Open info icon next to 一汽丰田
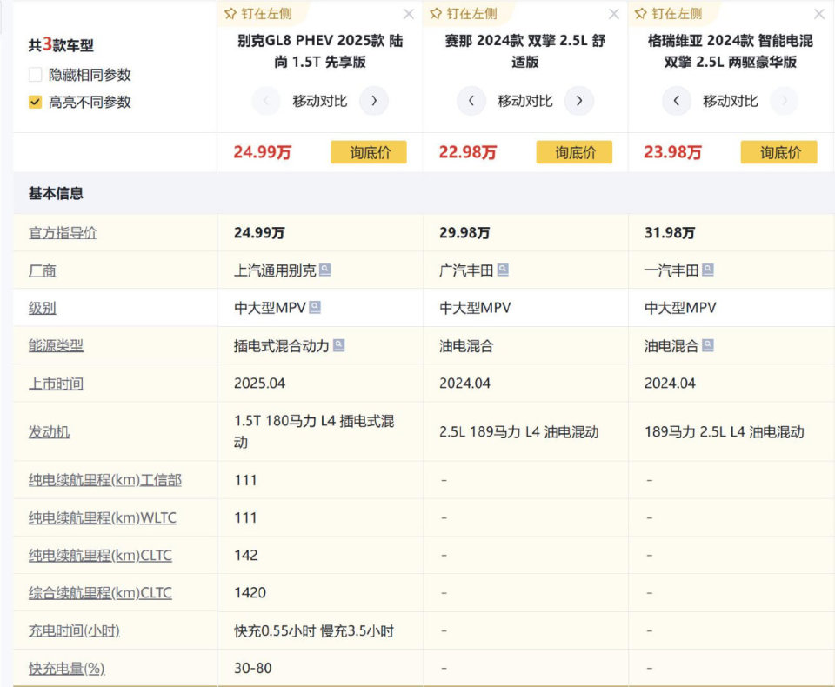This screenshot has width=835, height=687. pyautogui.click(x=708, y=270)
